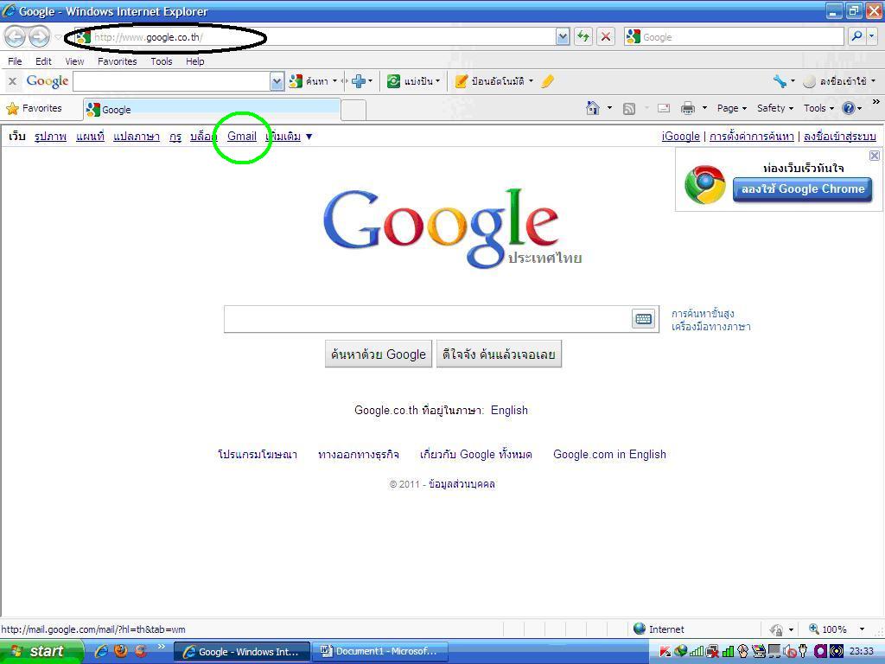Click the Help question mark icon

click(x=849, y=108)
